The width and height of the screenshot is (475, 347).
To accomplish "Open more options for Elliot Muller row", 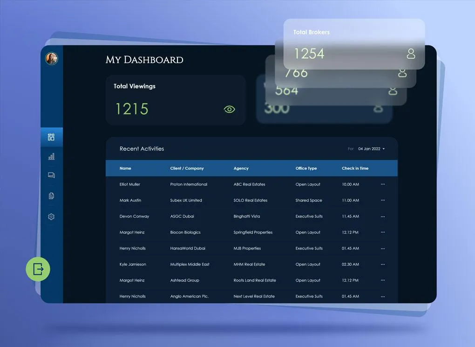I will click(383, 184).
